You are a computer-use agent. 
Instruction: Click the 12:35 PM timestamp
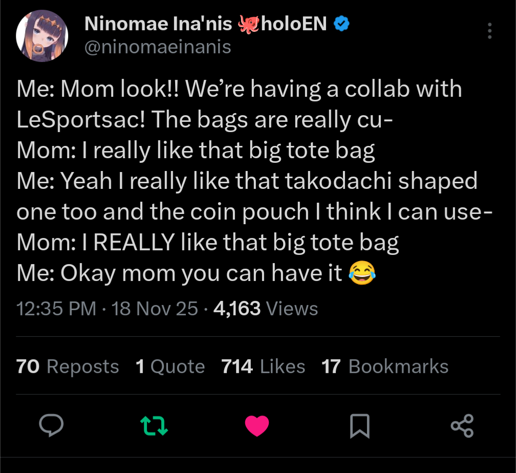coord(56,309)
